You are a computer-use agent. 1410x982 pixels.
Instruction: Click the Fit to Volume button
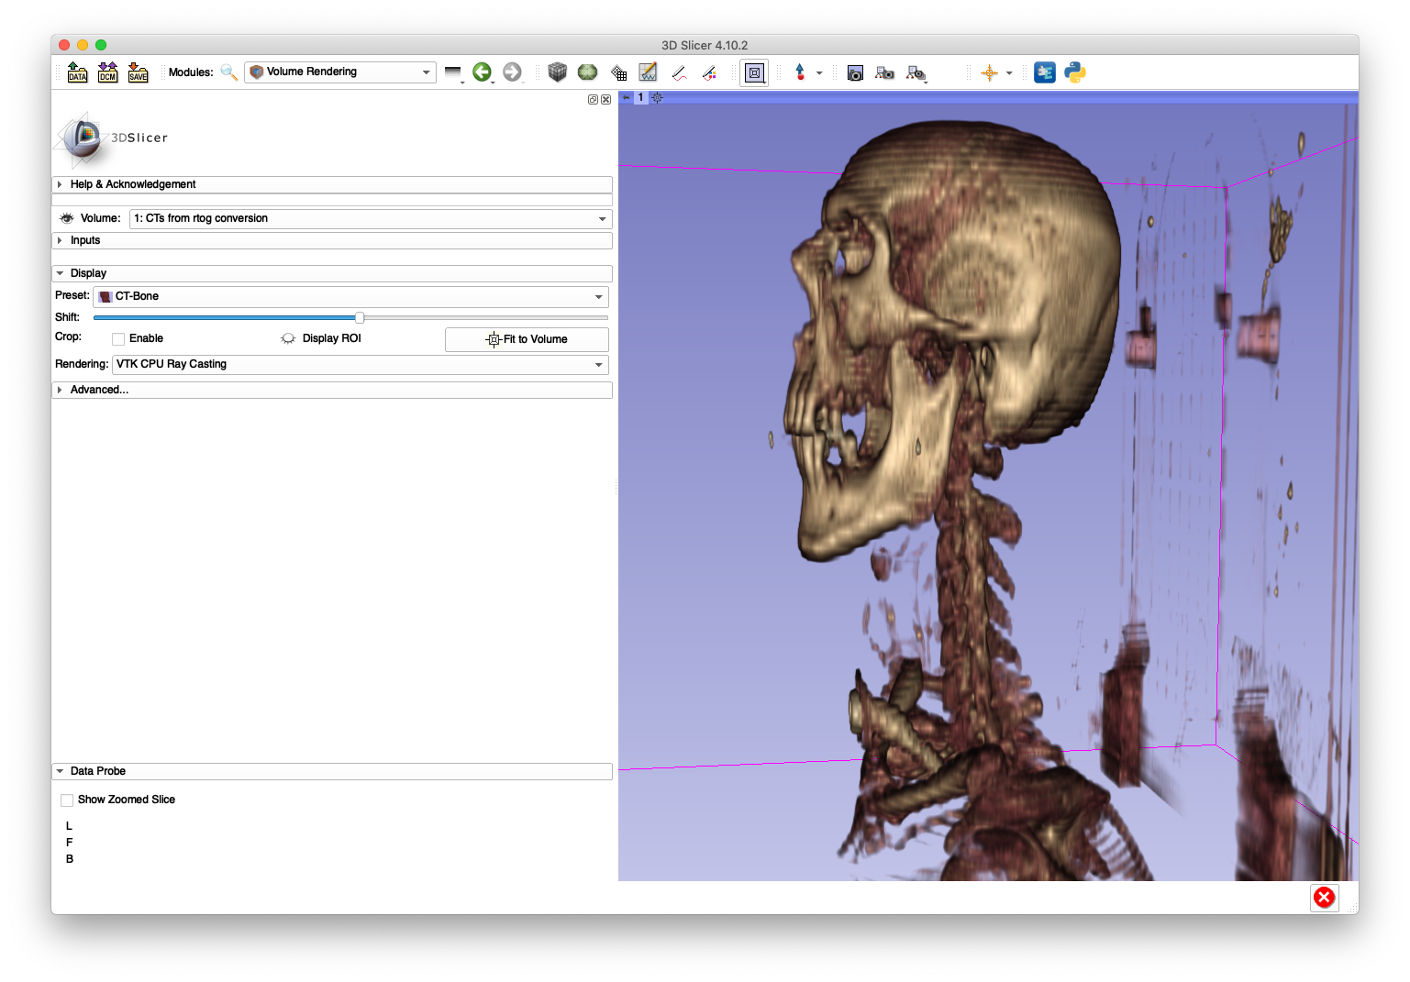tap(527, 339)
